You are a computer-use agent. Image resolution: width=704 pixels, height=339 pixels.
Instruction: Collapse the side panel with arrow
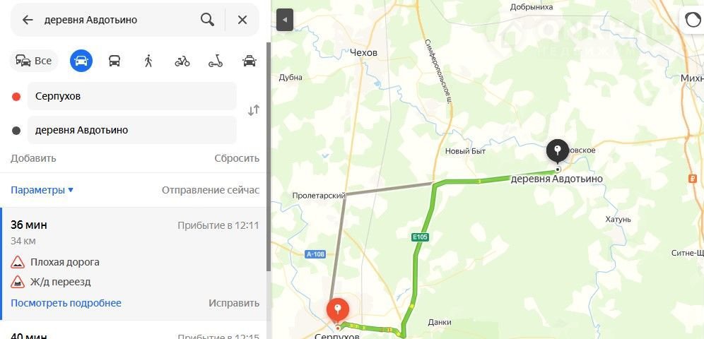point(285,20)
